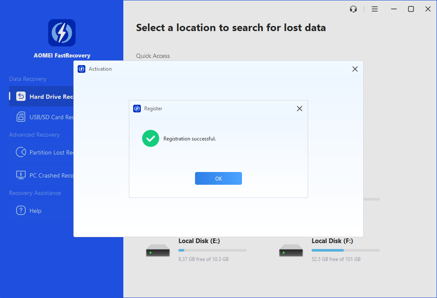Select the USB/SD Card Recovery icon
The width and height of the screenshot is (437, 298).
click(21, 117)
